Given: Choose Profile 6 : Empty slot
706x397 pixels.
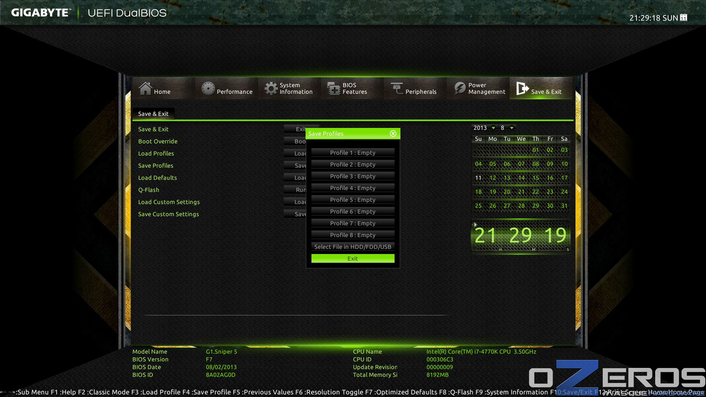Looking at the screenshot, I should click(x=353, y=211).
